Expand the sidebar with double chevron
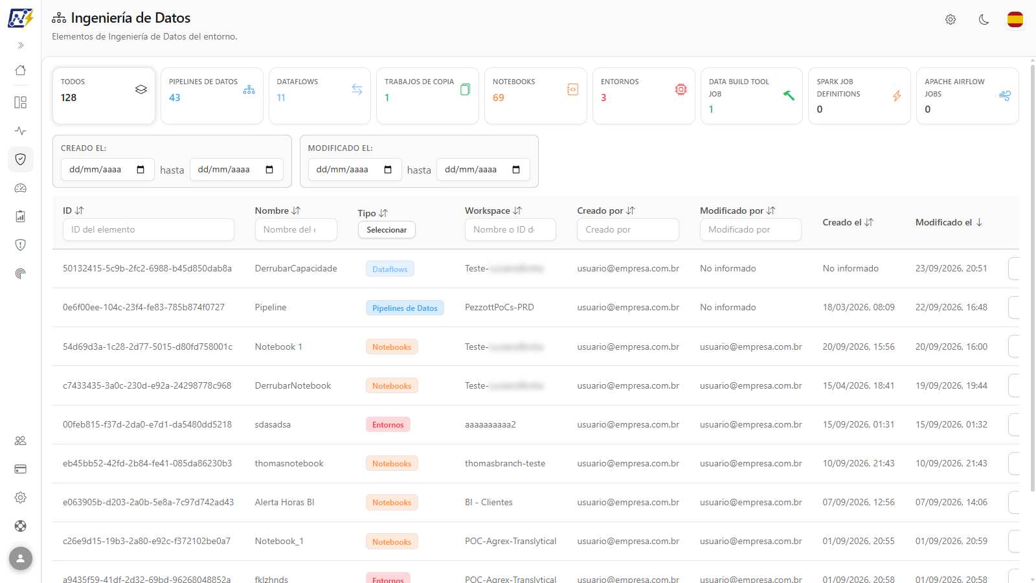The width and height of the screenshot is (1036, 583). pos(21,45)
